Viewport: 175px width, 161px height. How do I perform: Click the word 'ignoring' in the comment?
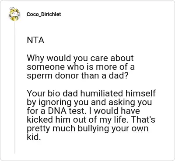coord(56,103)
